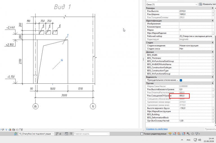The width and height of the screenshot is (216, 143).
Task: Click the Background Processes gear icon
Action: click(193, 134)
